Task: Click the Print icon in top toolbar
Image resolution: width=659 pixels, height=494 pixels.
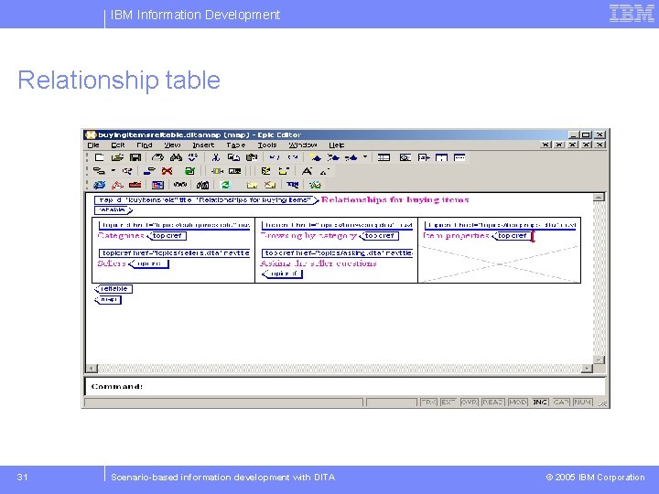Action: [157, 157]
